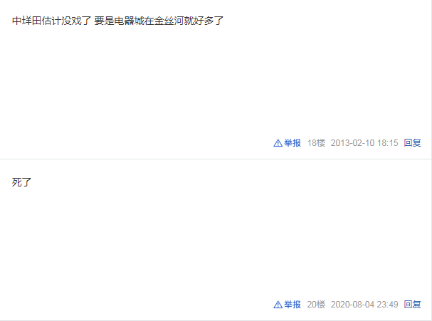The height and width of the screenshot is (321, 432).
Task: Report the 18楼 post via 举报
Action: 293,143
